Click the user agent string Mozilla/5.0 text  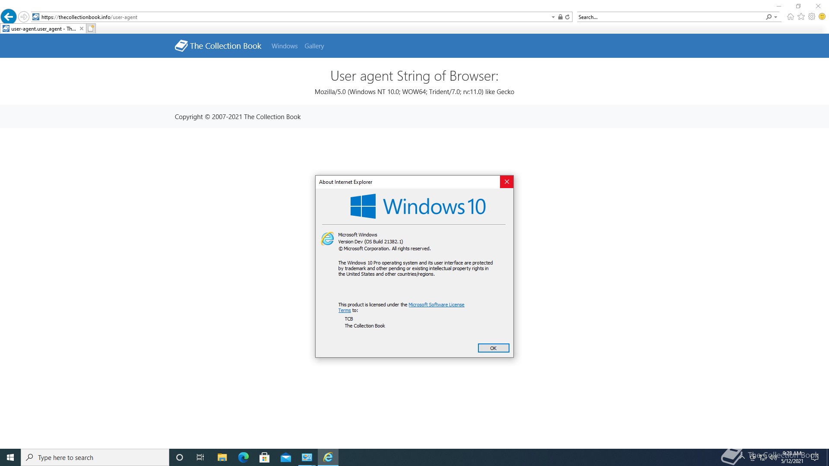point(414,92)
